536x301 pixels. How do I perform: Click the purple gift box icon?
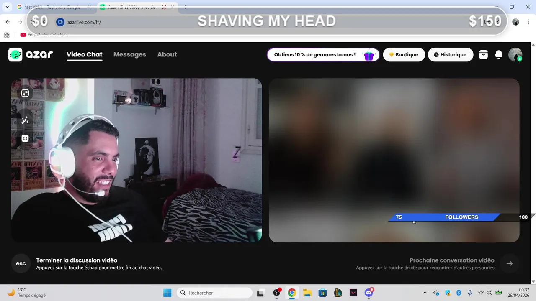pos(368,55)
